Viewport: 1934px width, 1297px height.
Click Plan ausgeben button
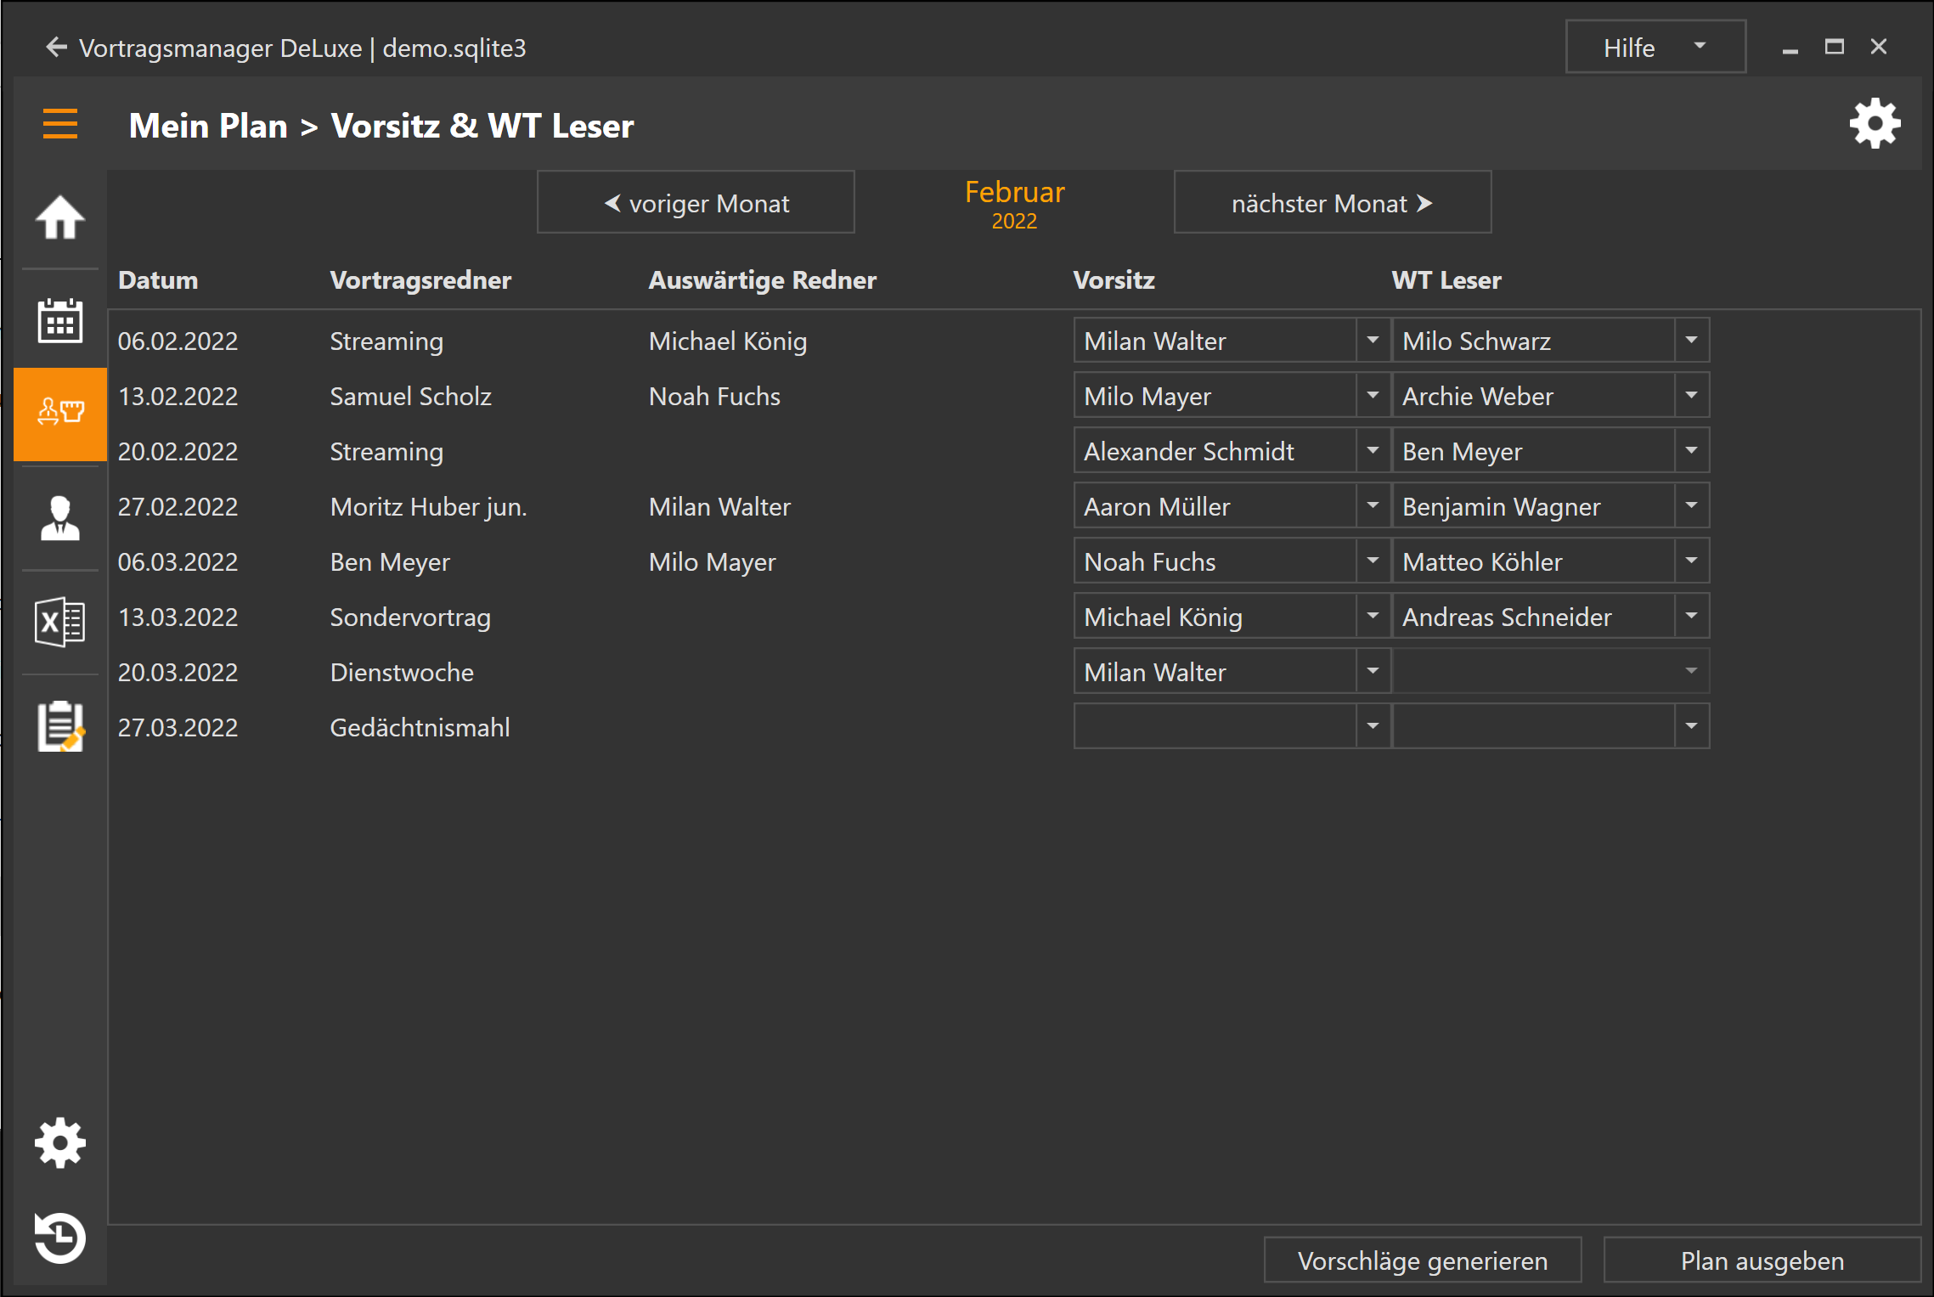1762,1260
